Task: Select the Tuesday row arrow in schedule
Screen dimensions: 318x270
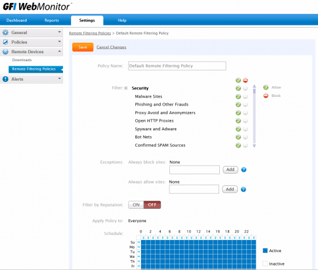Action: [x=139, y=252]
